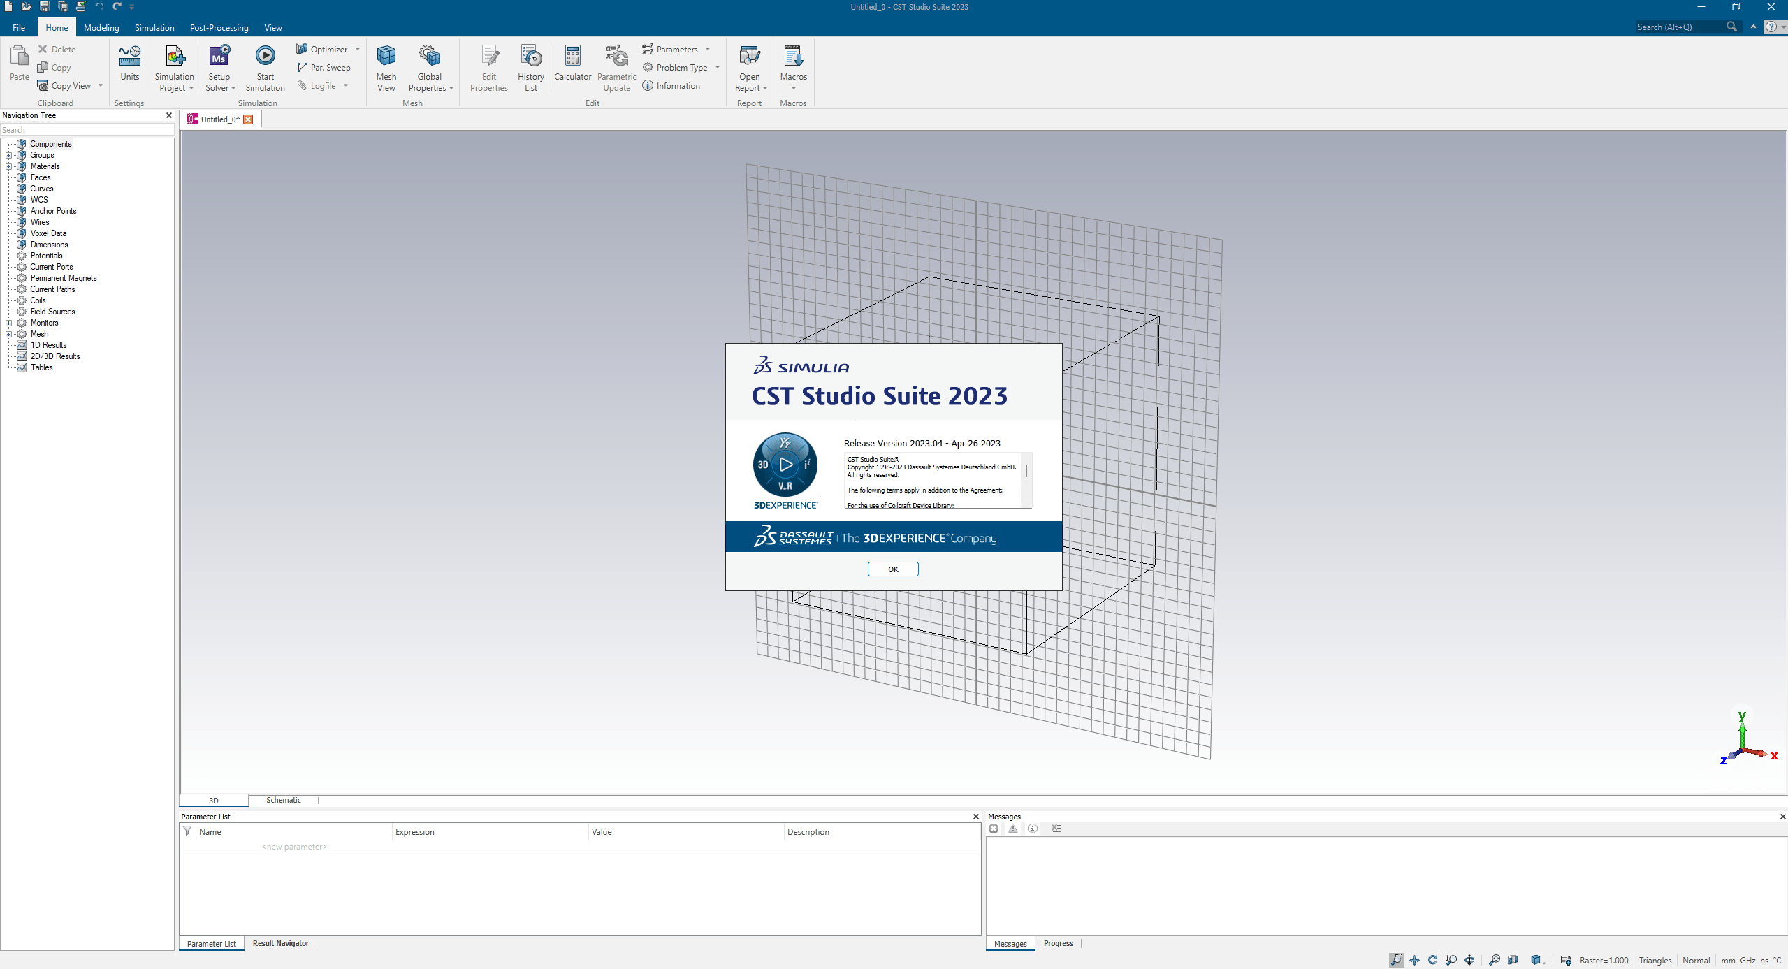Switch to the View ribbon tab
1788x969 pixels.
pyautogui.click(x=273, y=28)
